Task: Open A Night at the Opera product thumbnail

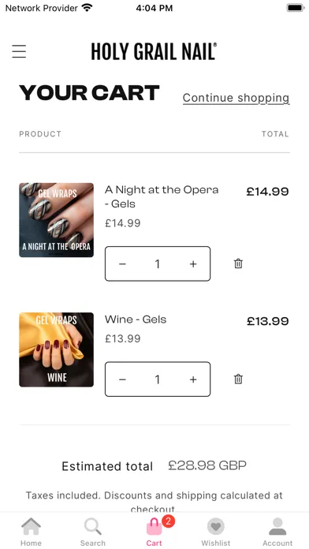Action: click(x=56, y=220)
